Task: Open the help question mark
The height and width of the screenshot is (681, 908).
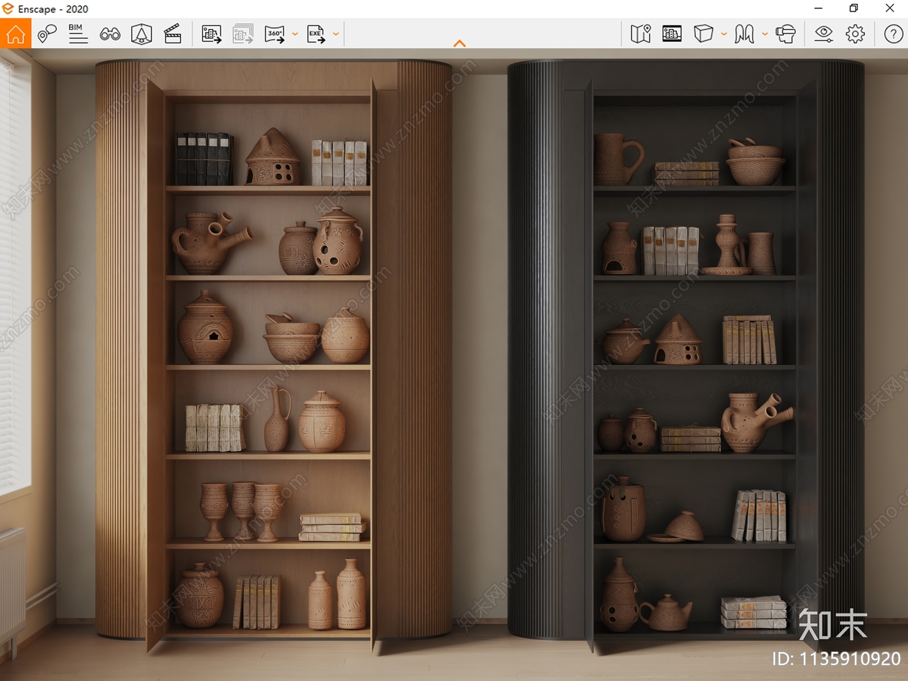Action: [x=893, y=34]
